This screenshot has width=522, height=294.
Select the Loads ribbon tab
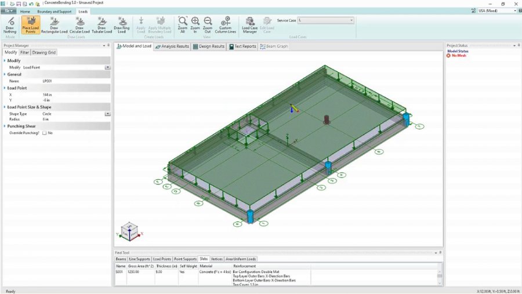click(83, 12)
